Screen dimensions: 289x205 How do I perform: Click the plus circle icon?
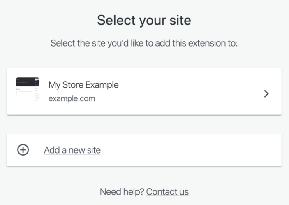click(23, 150)
